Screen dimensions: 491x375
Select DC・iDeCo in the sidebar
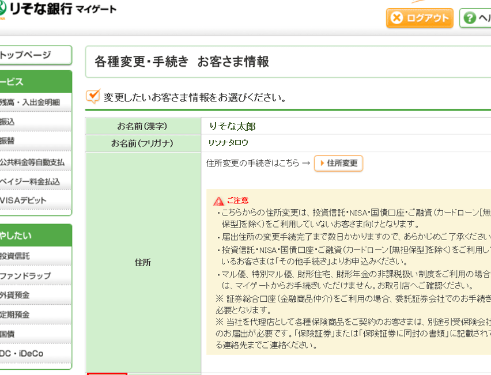[22, 353]
